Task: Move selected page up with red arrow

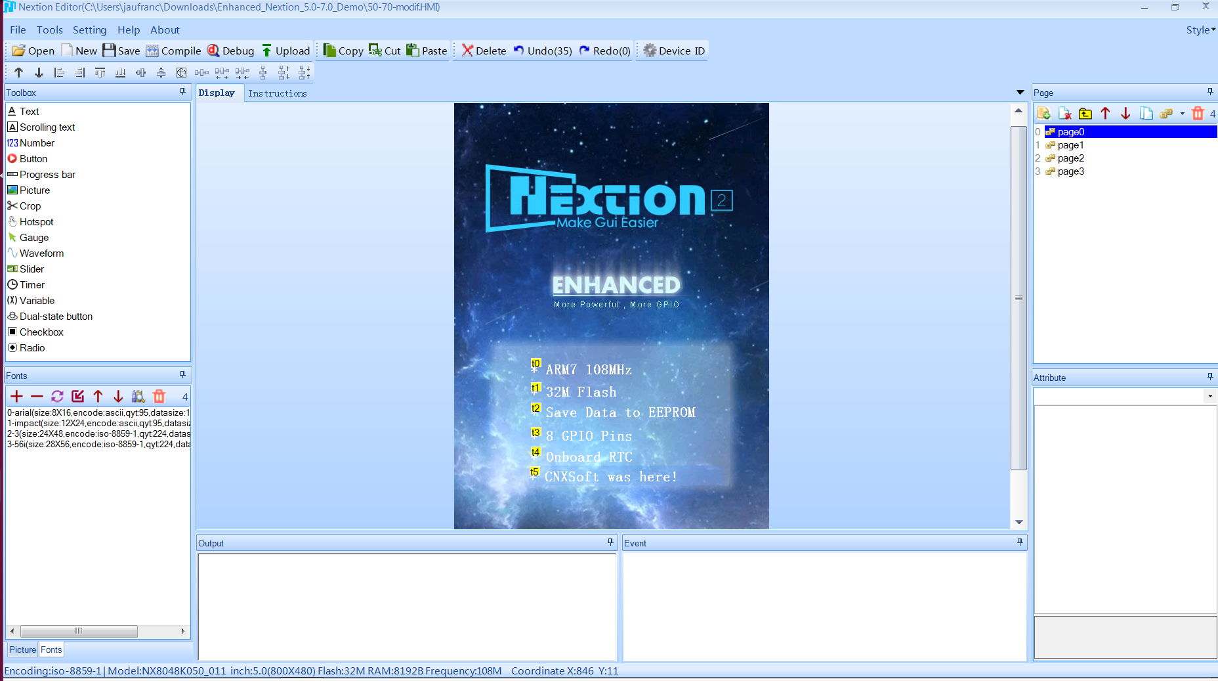Action: tap(1105, 114)
